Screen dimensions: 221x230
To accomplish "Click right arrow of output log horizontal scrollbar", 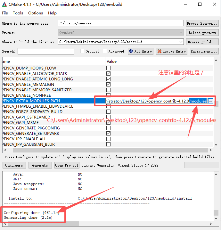I will (x=210, y=224).
